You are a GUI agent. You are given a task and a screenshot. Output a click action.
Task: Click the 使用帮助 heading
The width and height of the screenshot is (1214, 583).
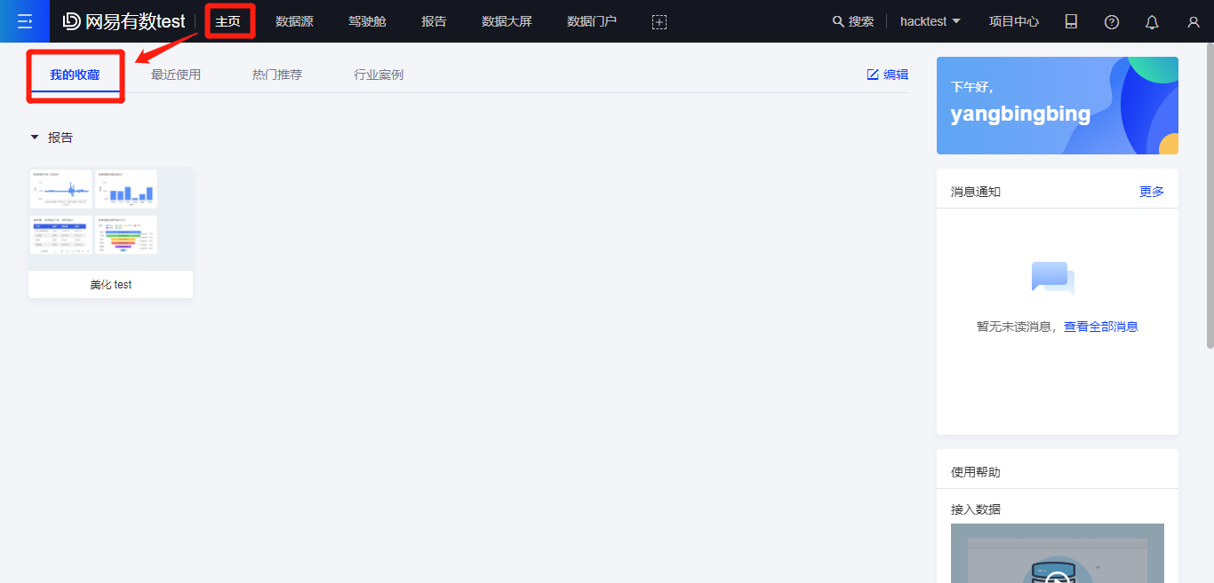(x=976, y=472)
